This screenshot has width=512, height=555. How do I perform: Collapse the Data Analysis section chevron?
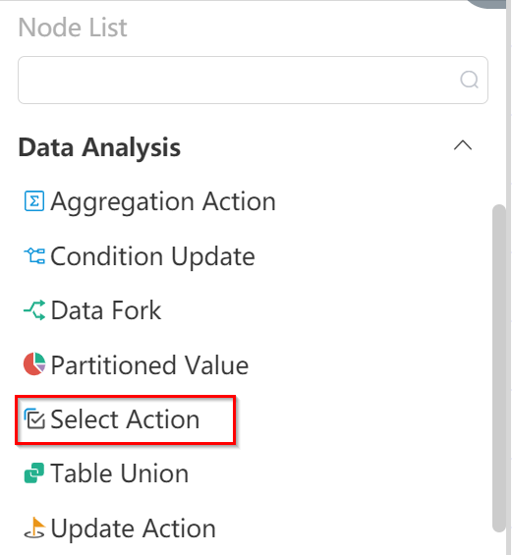[x=463, y=145]
